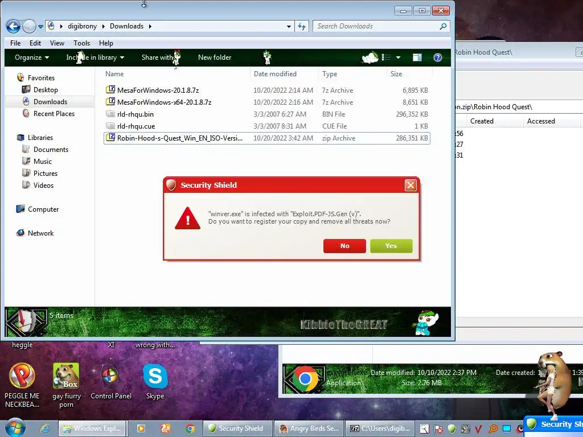The image size is (583, 437).
Task: Open the Organize dropdown
Action: click(x=32, y=57)
